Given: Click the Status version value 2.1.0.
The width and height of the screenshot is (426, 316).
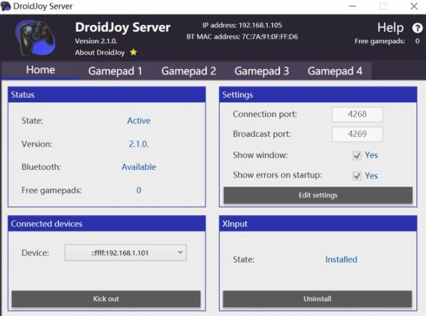Looking at the screenshot, I should click(139, 144).
